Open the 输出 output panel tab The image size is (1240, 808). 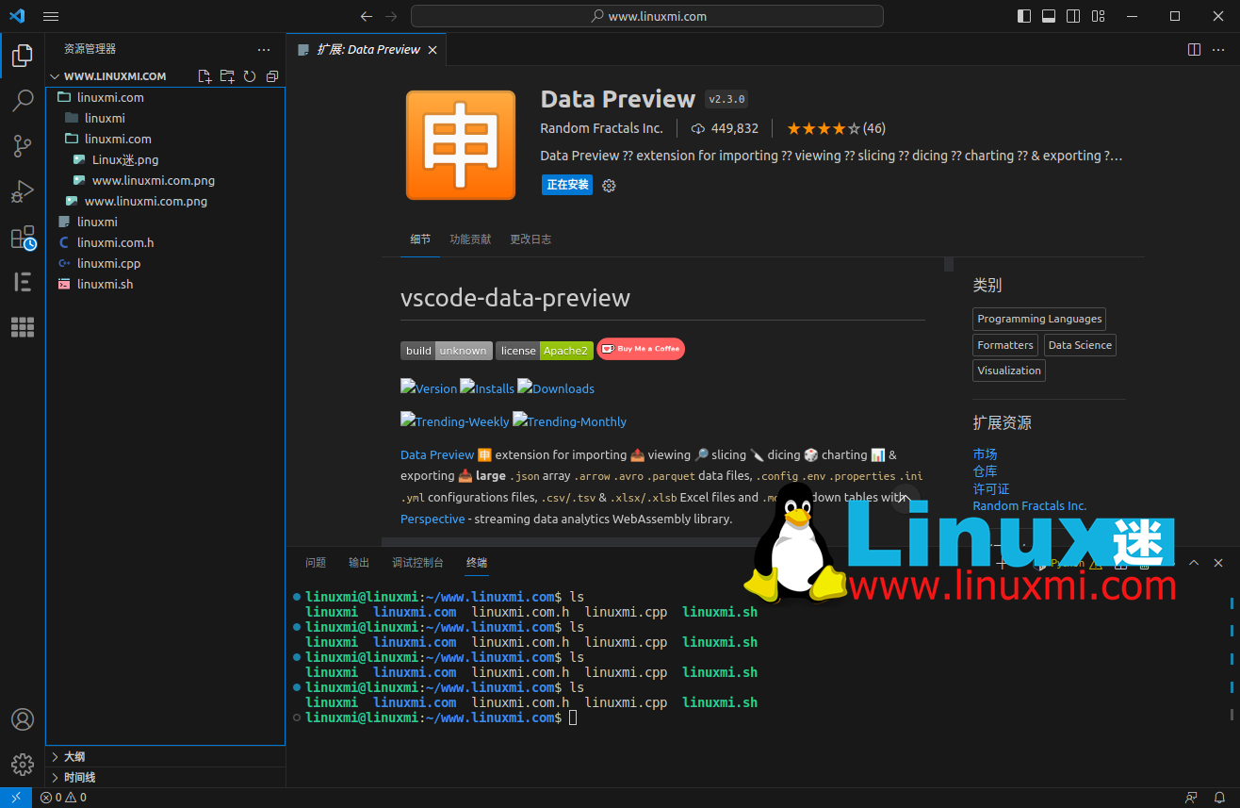click(359, 563)
